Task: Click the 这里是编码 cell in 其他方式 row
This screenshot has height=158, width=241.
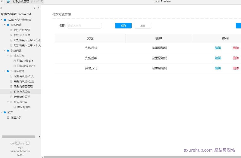Action: pos(160,68)
